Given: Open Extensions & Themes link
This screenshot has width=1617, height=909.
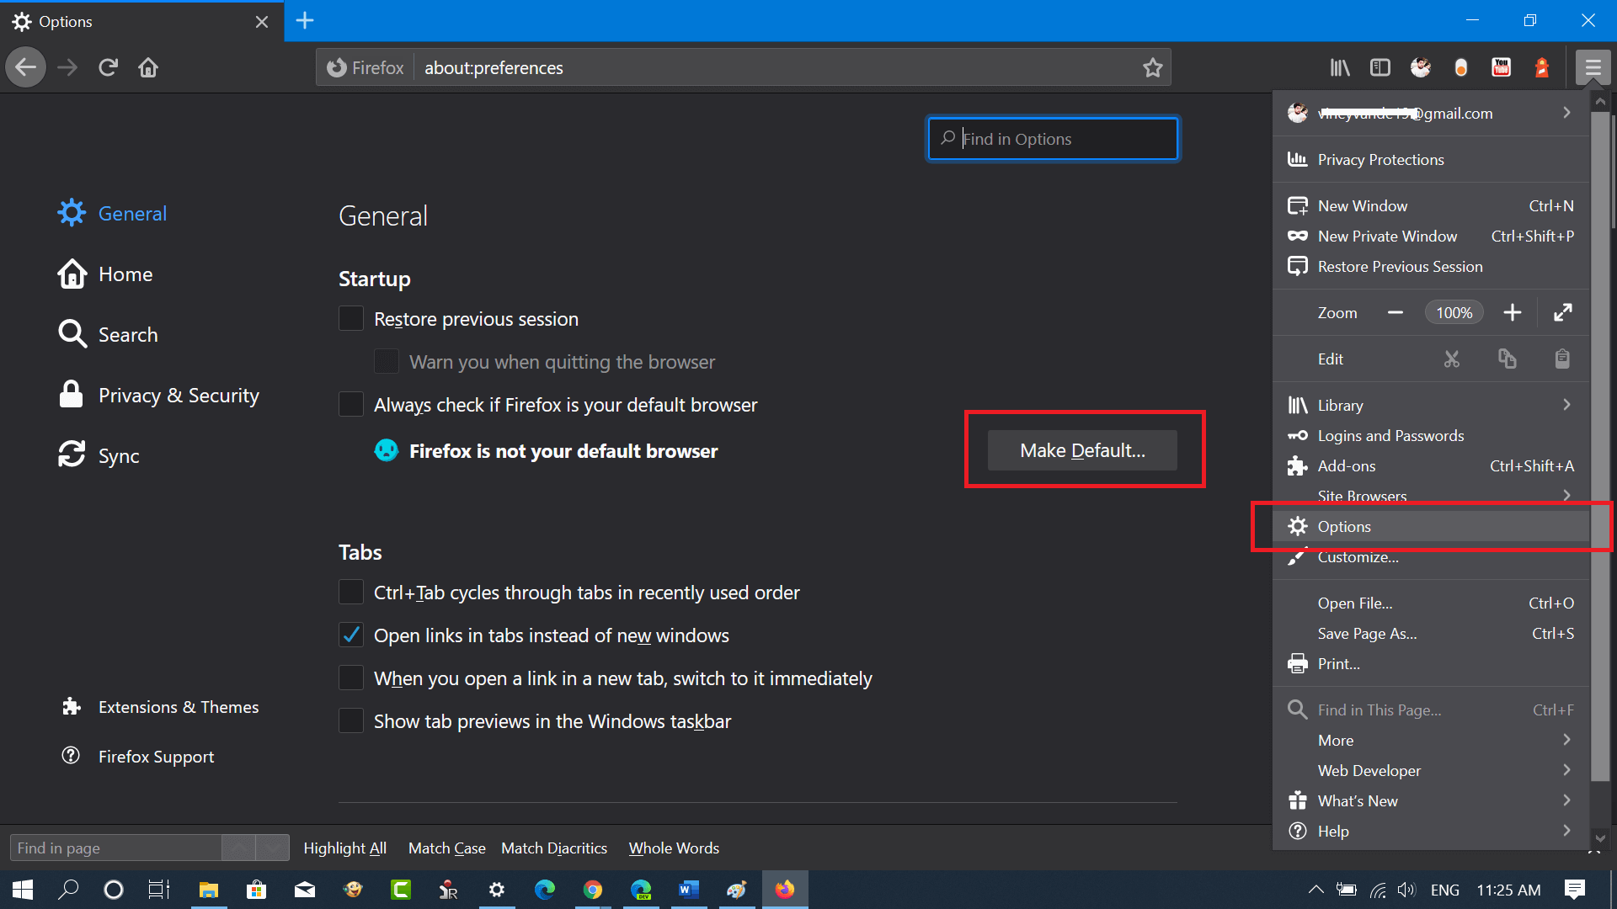Looking at the screenshot, I should click(161, 707).
